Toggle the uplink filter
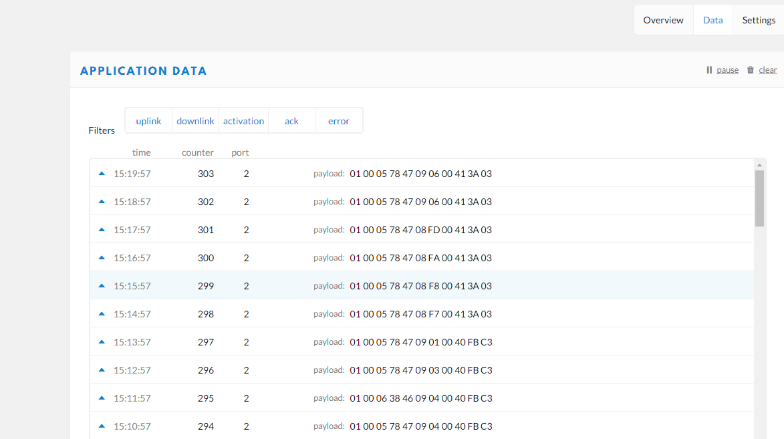This screenshot has width=784, height=439. pyautogui.click(x=148, y=121)
